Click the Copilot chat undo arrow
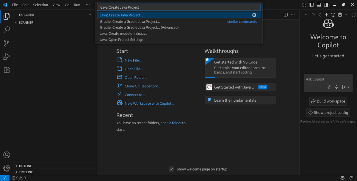Viewport: 357px width, 181px height. [313, 15]
